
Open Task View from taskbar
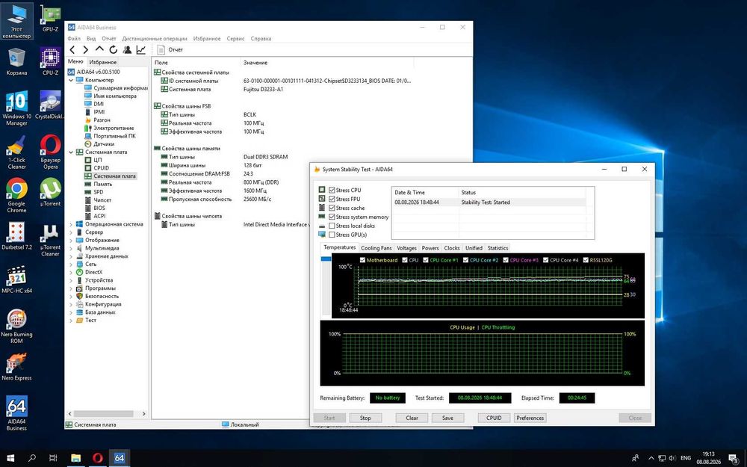tap(53, 458)
